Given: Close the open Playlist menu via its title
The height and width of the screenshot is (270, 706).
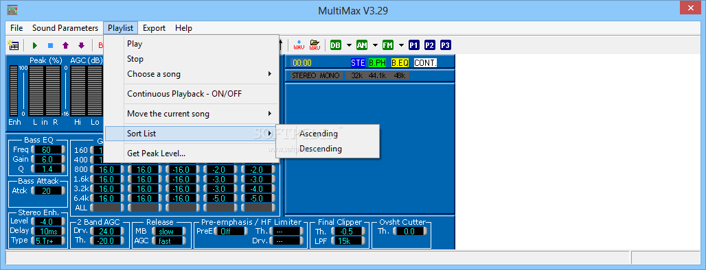Looking at the screenshot, I should point(120,28).
